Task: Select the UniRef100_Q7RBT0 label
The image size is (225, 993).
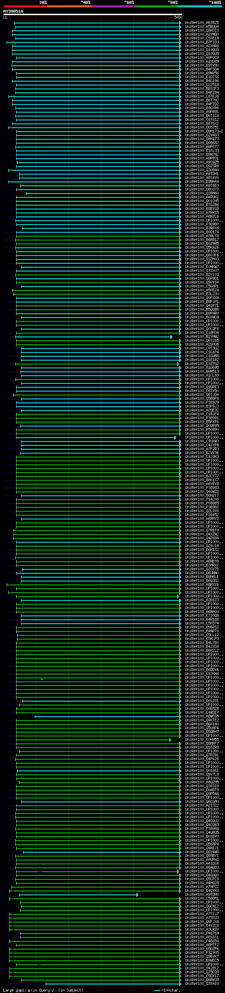Action: pos(202,530)
